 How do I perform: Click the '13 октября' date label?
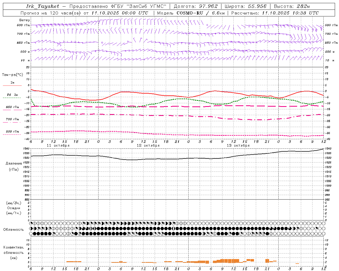point(238,146)
